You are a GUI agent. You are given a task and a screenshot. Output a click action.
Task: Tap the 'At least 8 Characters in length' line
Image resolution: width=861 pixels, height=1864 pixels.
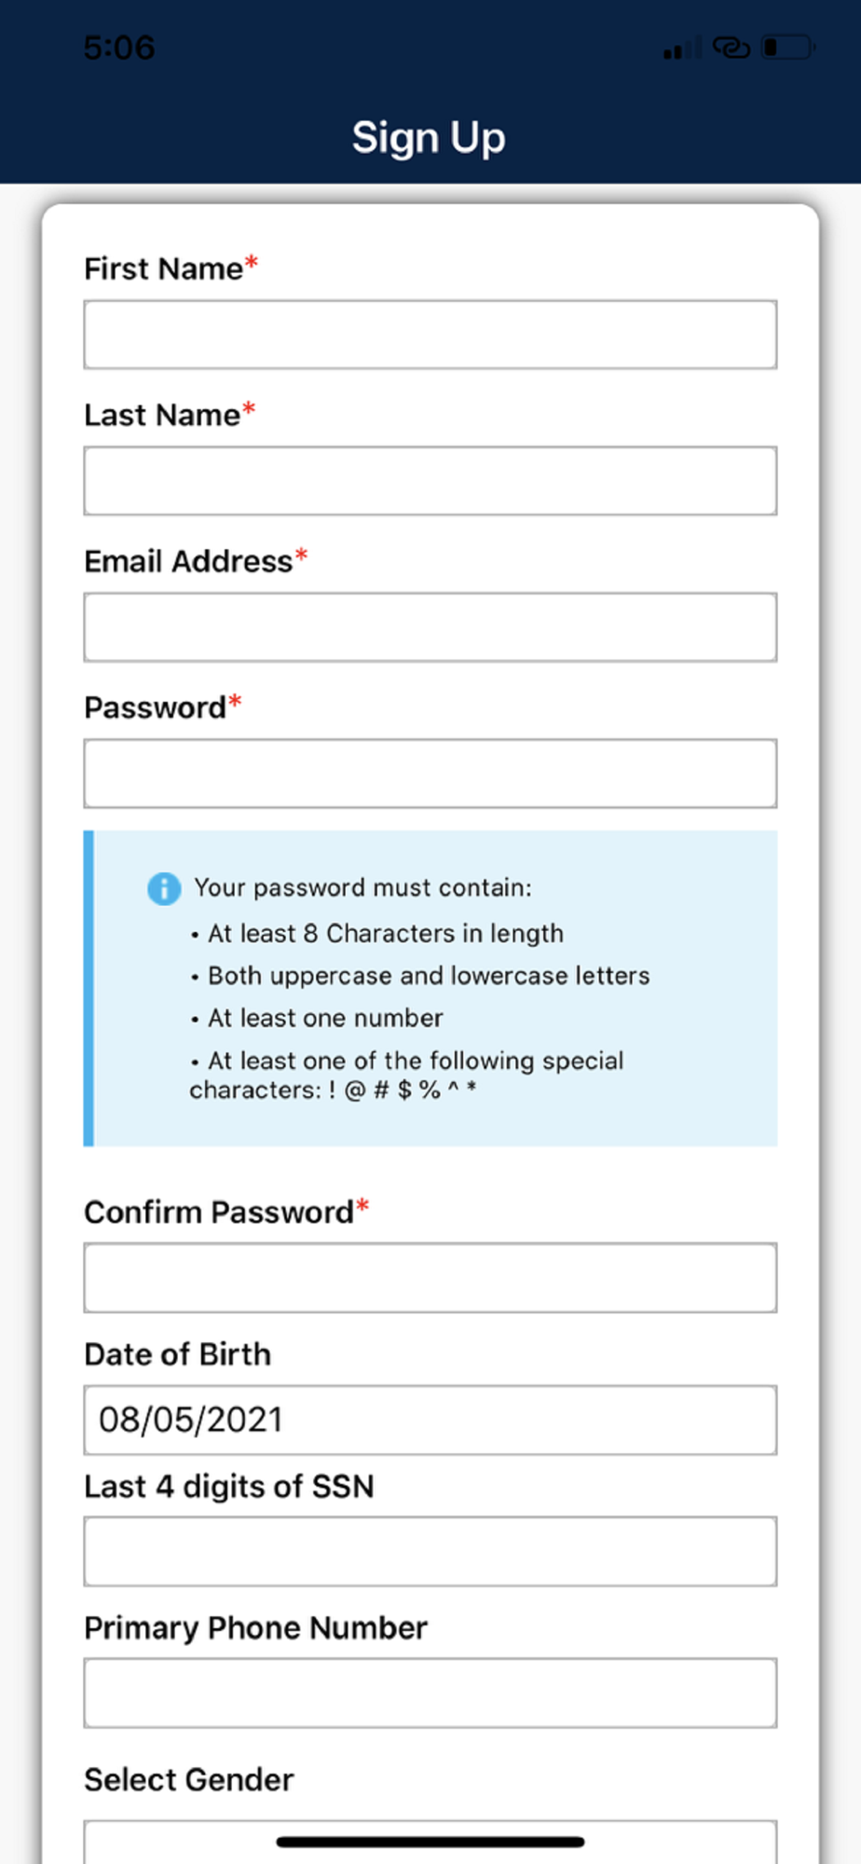[386, 934]
